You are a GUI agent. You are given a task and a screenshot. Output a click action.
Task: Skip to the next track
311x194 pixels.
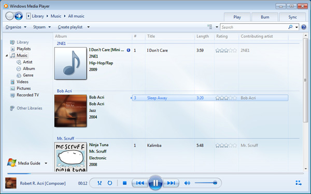click(171, 183)
